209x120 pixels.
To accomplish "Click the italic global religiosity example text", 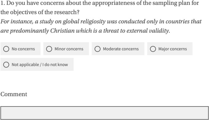I will point(101,26).
